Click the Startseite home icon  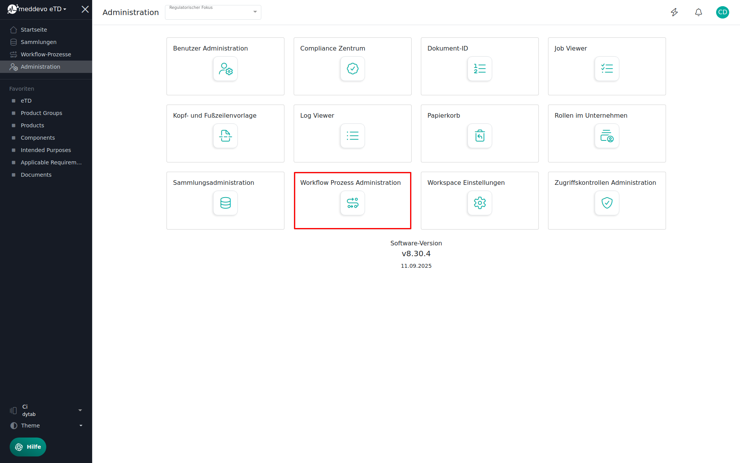(x=13, y=30)
